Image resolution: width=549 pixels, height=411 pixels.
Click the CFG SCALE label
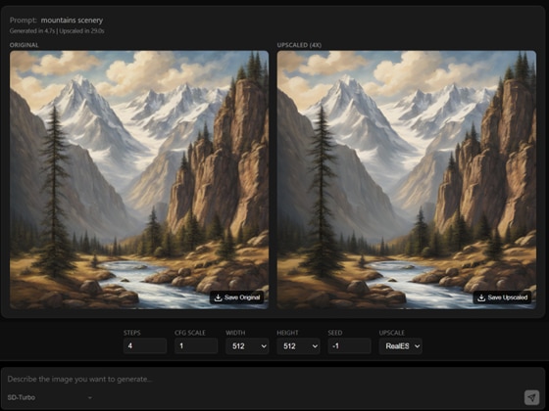pos(190,333)
